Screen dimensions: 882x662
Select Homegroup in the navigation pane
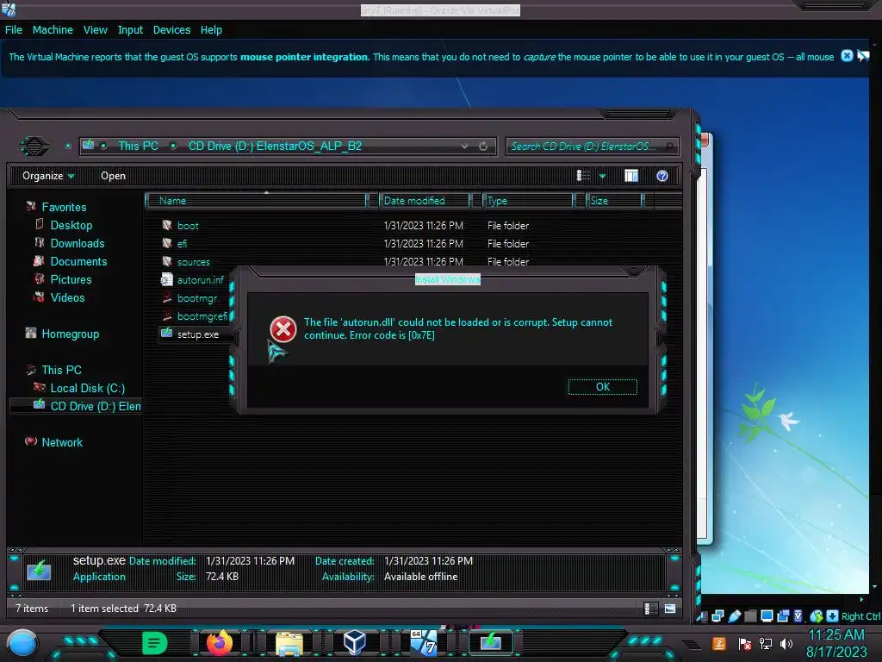[70, 334]
